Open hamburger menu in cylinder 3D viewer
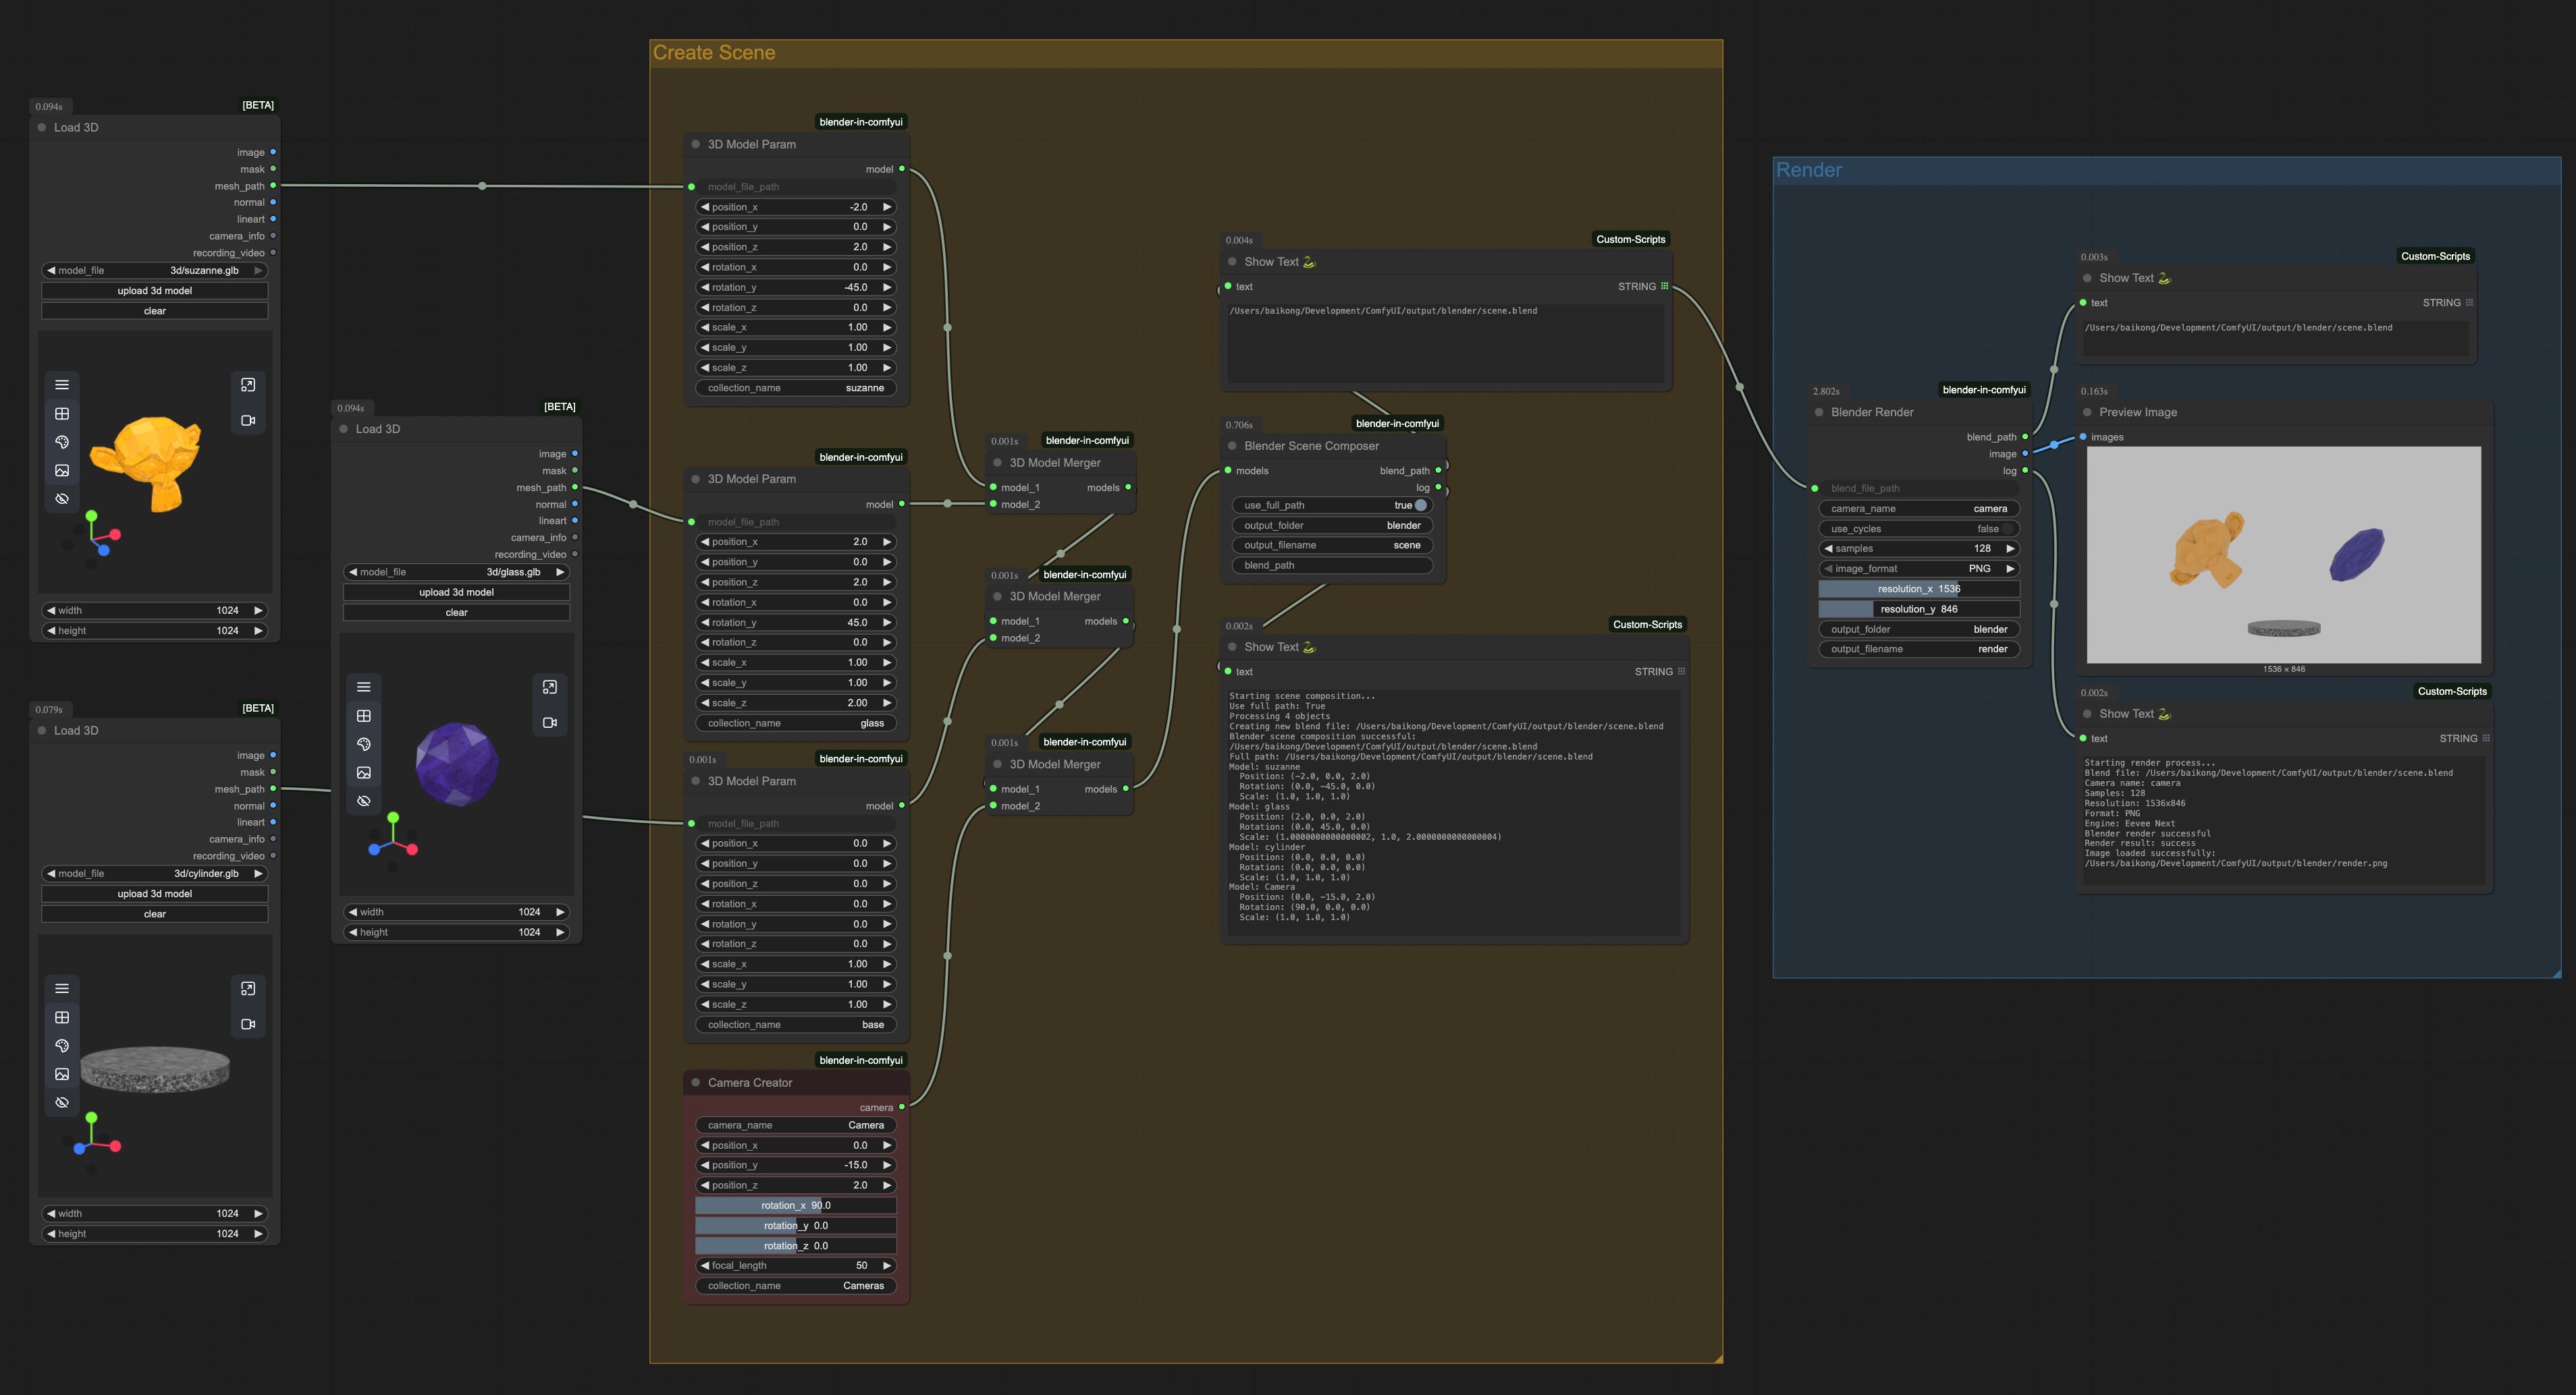This screenshot has height=1395, width=2576. coord(62,990)
